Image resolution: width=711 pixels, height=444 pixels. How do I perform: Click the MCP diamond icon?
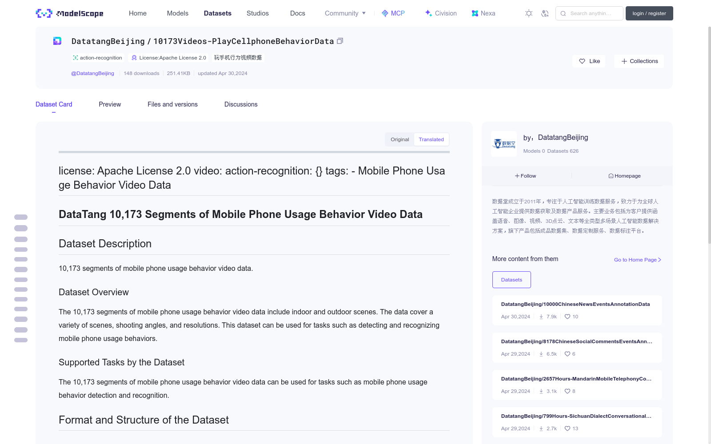(385, 13)
